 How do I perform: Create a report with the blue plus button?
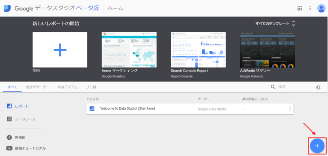tap(317, 146)
